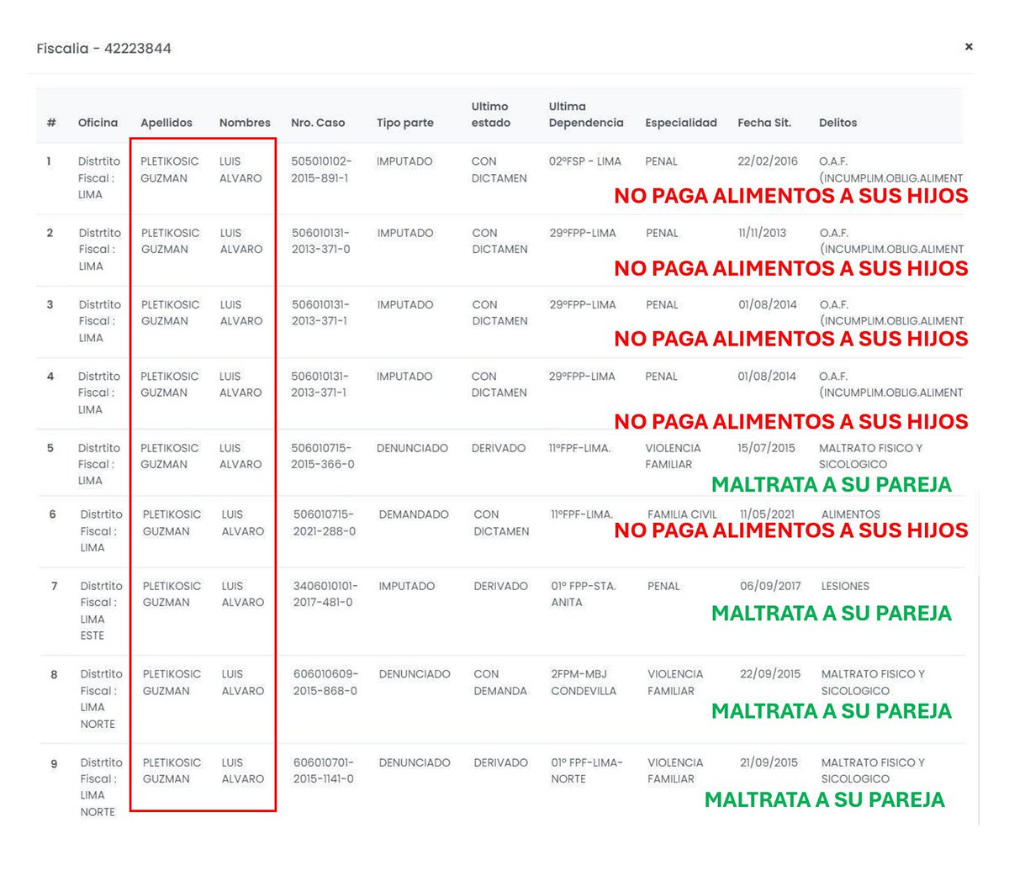
Task: Select case number 606010609-2015-868-0
Action: (325, 683)
